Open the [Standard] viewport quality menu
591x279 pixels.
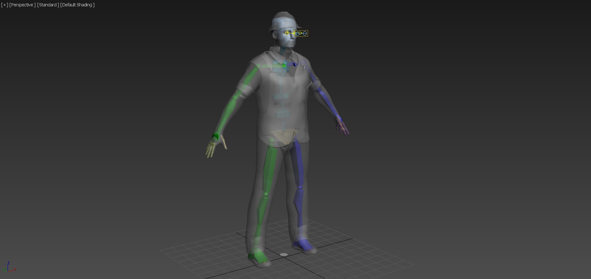point(48,5)
